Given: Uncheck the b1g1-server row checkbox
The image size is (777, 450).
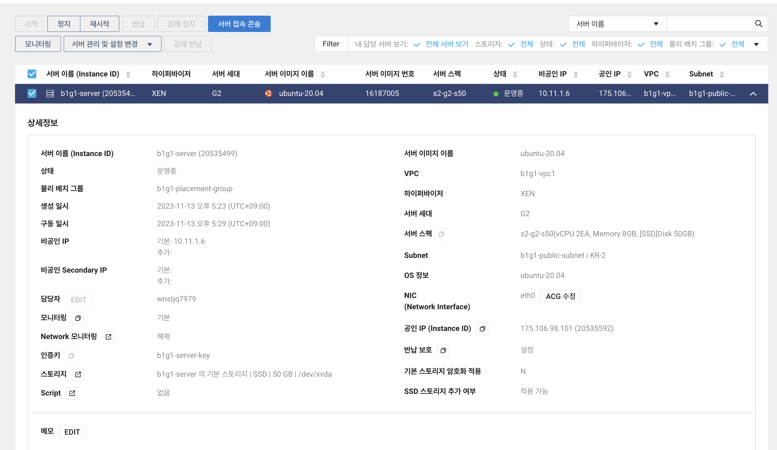Looking at the screenshot, I should pyautogui.click(x=32, y=93).
